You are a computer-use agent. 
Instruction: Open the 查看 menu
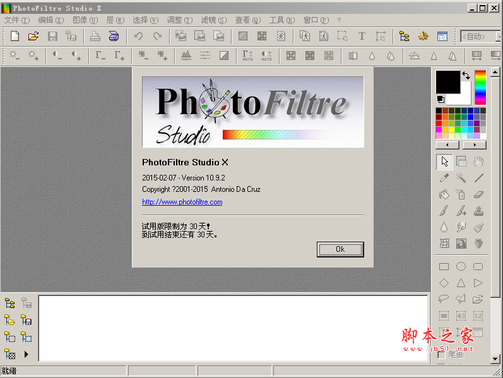[x=247, y=20]
